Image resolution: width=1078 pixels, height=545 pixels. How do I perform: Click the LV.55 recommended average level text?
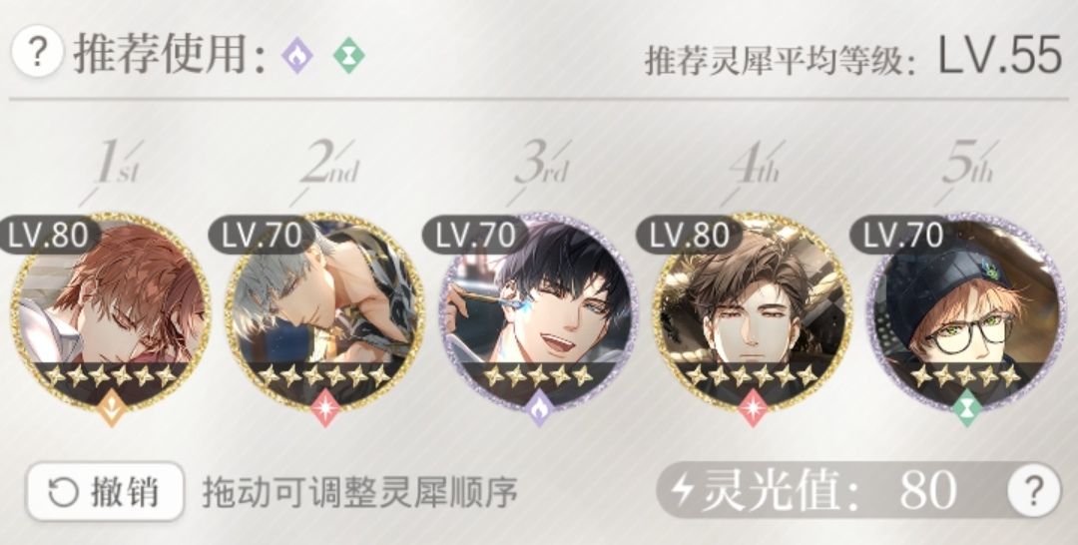(x=1000, y=56)
